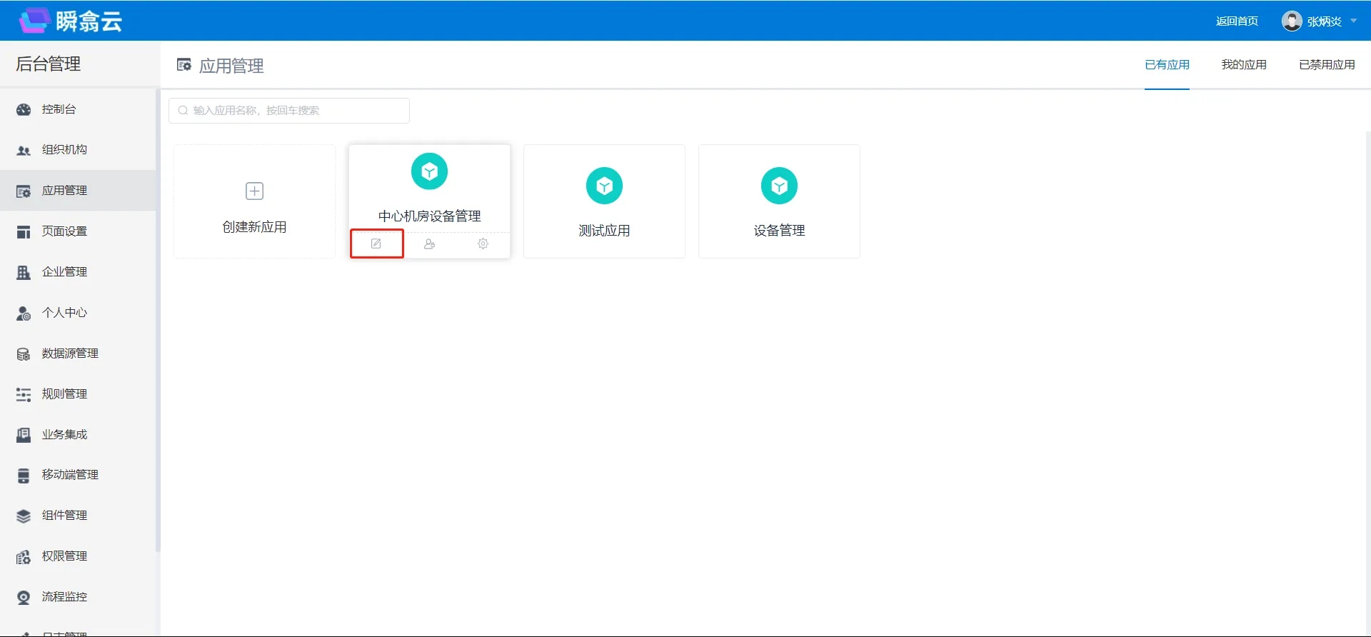Image resolution: width=1371 pixels, height=637 pixels.
Task: Switch to the 我的应用 tab
Action: click(1243, 65)
